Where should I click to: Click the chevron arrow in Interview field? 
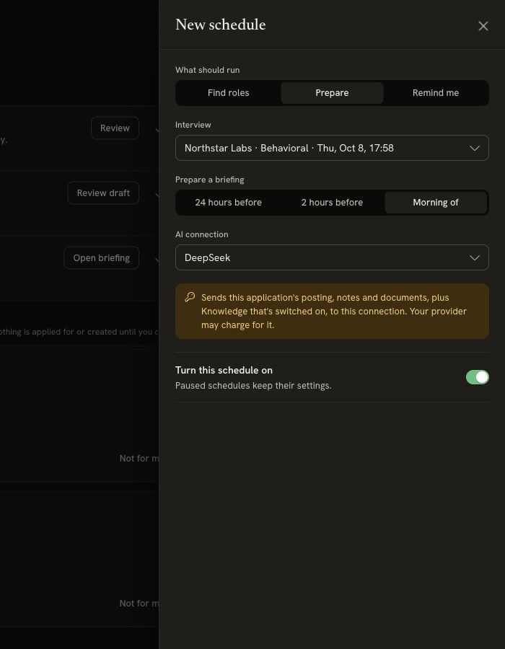click(475, 148)
